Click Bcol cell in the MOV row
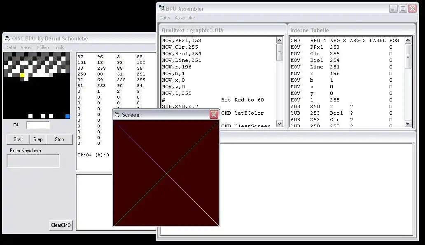Viewport: 425px width, 245px height. tap(317, 60)
